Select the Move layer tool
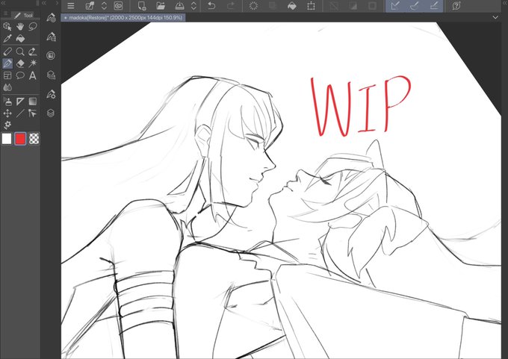Viewport: 508px width, 359px height. pyautogui.click(x=7, y=113)
